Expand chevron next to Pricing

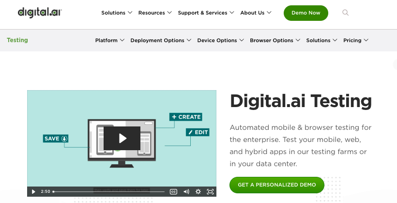click(366, 40)
